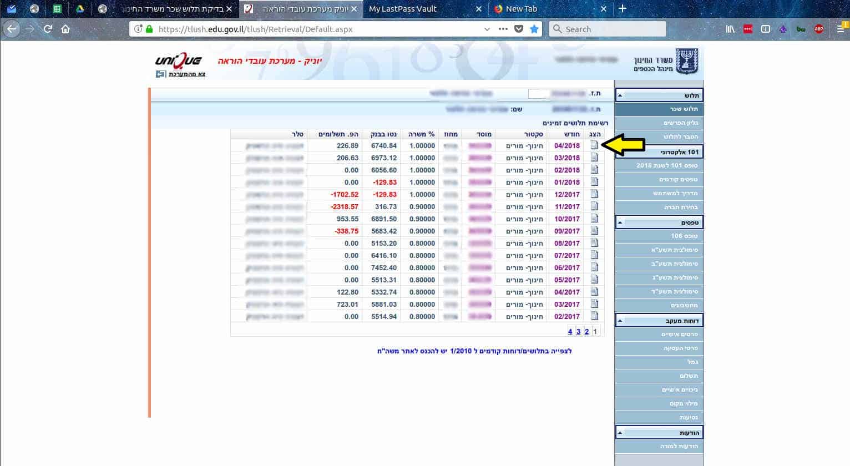The image size is (850, 466).
Task: Open the 12/2017 payslip document icon
Action: (594, 194)
